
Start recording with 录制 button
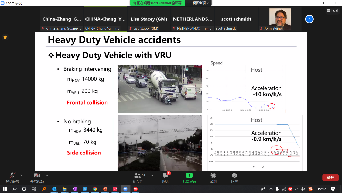tap(213, 177)
